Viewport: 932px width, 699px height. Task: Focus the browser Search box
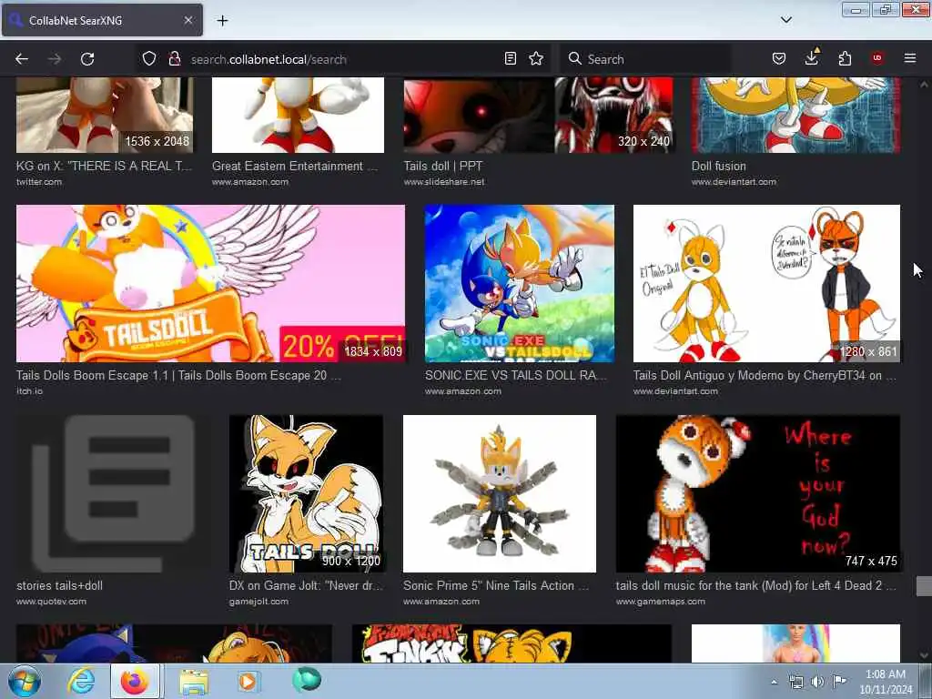tap(648, 59)
